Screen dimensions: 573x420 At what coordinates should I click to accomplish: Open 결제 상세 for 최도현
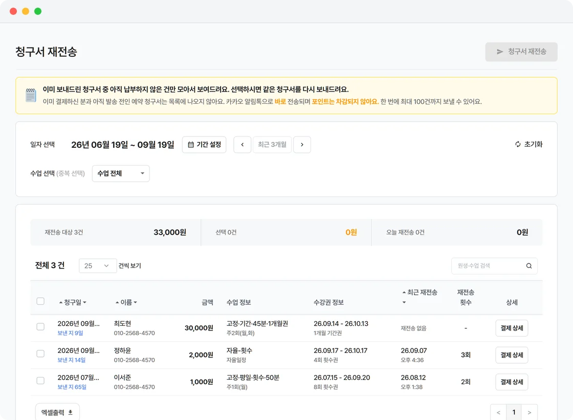(x=512, y=328)
